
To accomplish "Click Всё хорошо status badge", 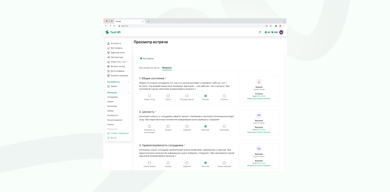I will click(147, 59).
